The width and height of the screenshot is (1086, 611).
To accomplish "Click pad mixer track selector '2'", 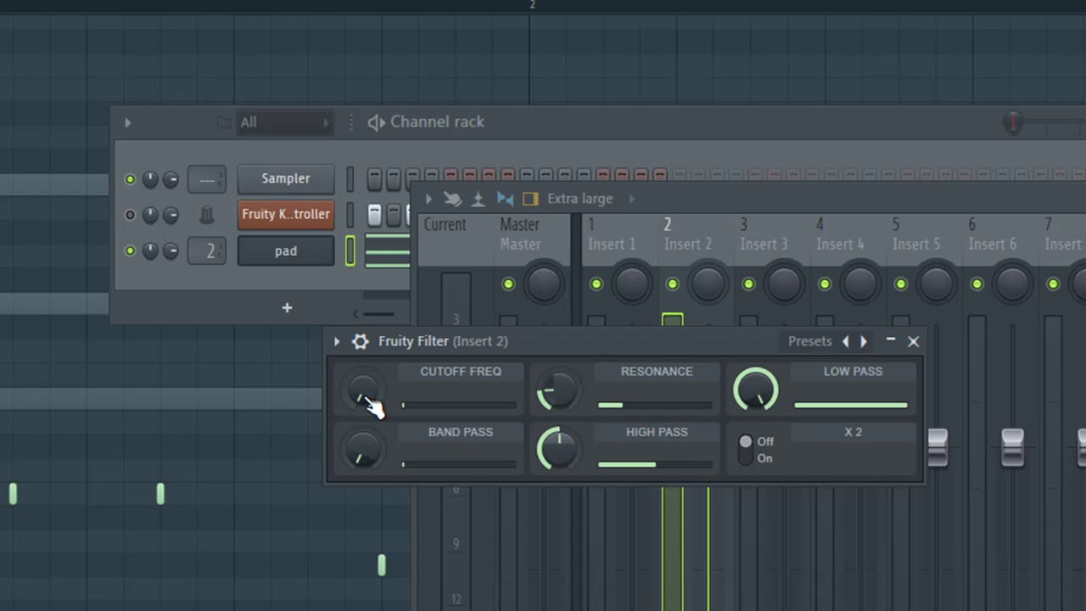I will (207, 251).
